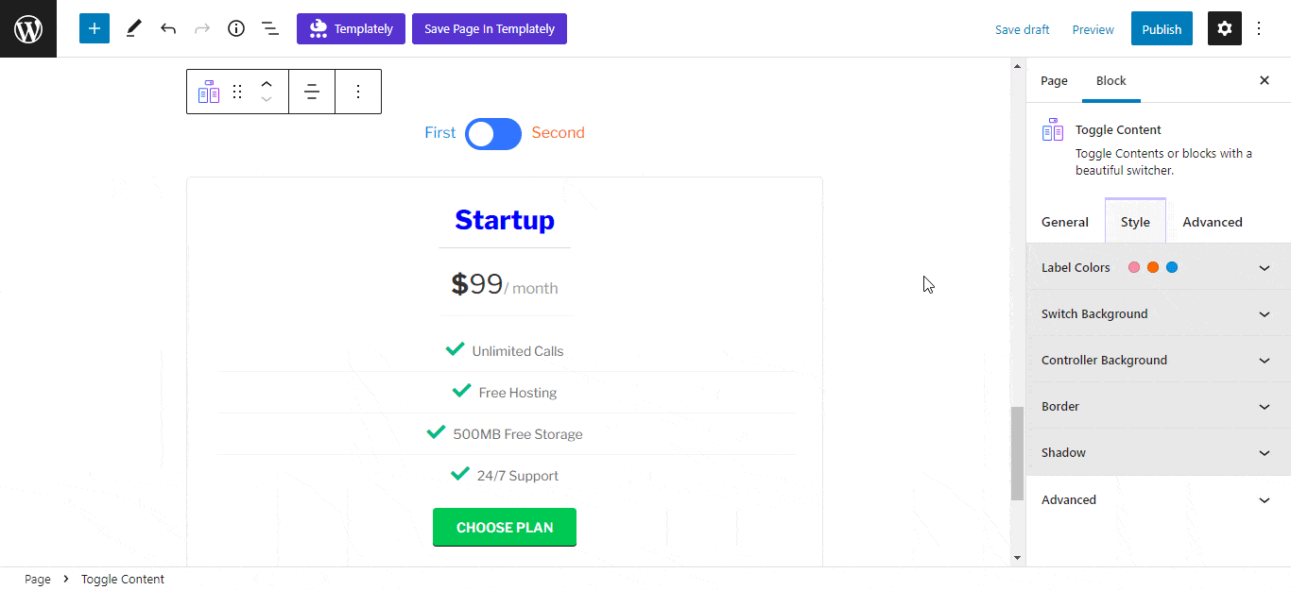Open the Details info icon
The height and width of the screenshot is (590, 1291).
pos(236,28)
